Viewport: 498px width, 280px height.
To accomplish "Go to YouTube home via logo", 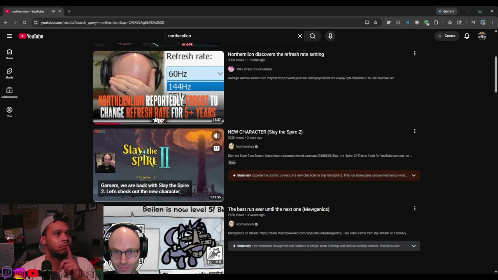I will [x=31, y=36].
